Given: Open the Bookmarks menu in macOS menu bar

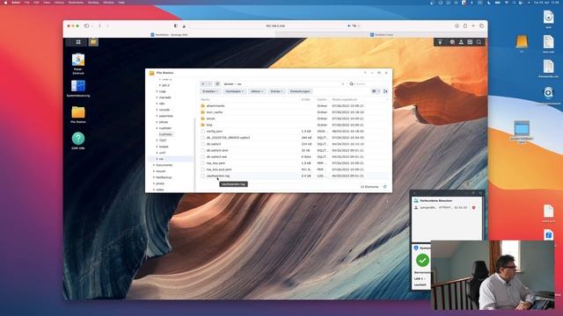Looking at the screenshot, I should (x=76, y=3).
